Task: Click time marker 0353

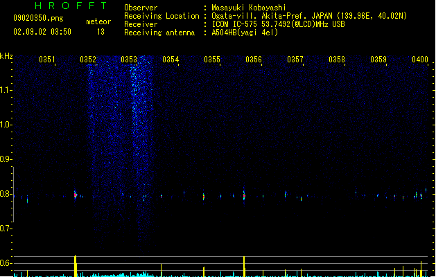Action: [x=129, y=60]
